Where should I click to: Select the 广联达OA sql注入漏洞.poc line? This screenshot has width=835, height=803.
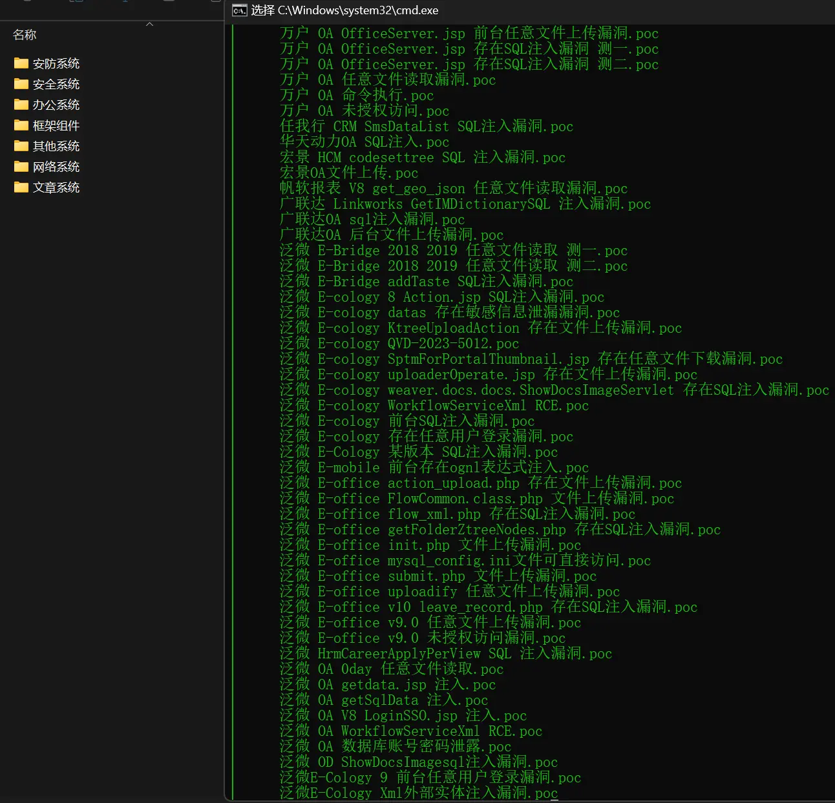pos(372,220)
